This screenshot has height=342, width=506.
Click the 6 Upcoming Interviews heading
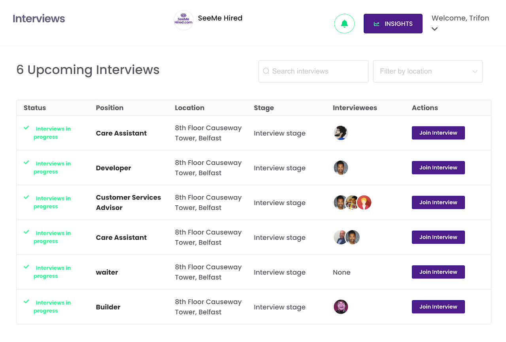pos(88,70)
